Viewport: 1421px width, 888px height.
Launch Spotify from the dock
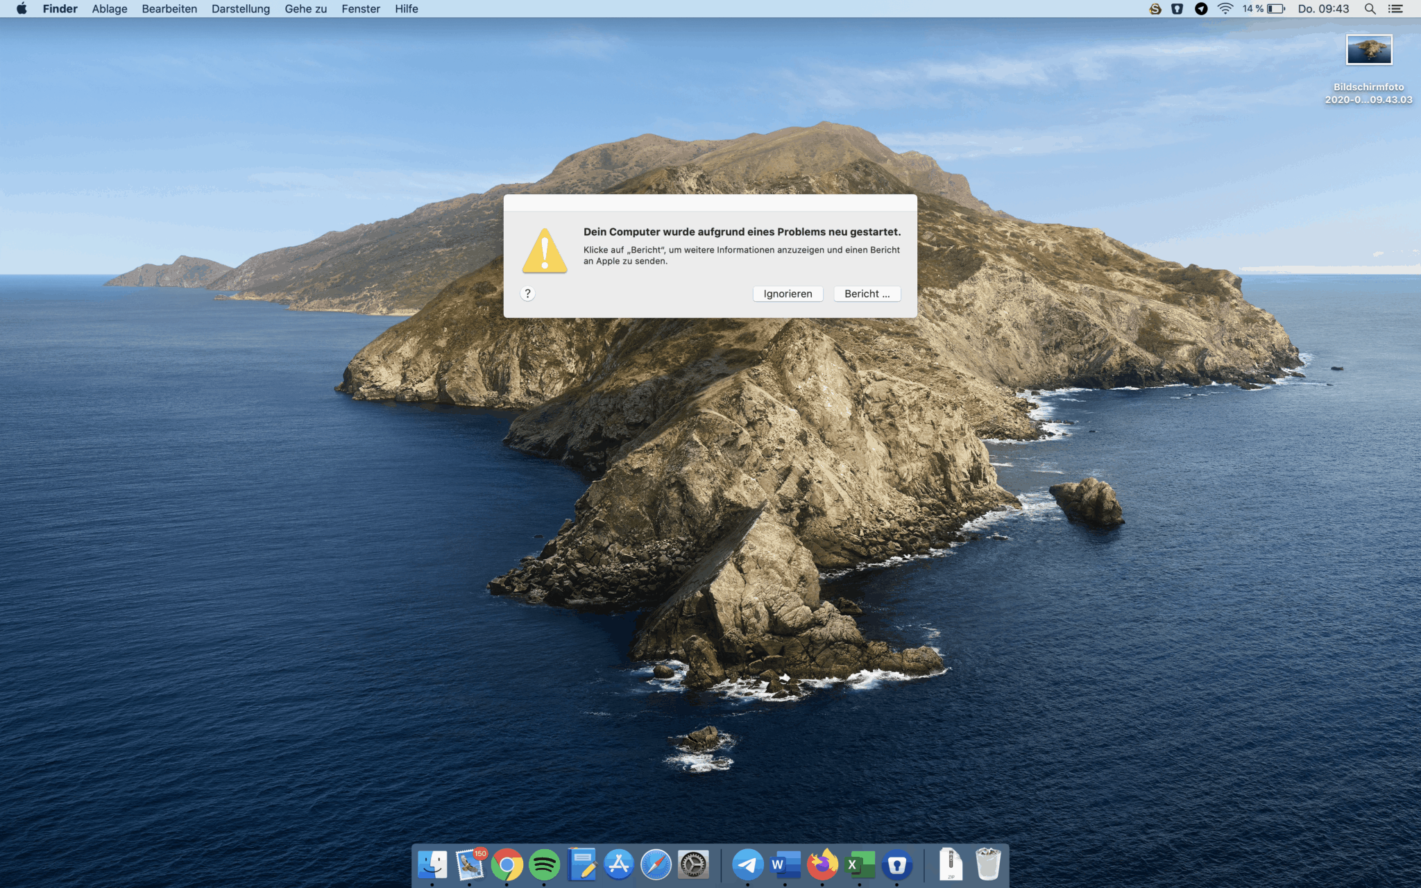pos(544,864)
